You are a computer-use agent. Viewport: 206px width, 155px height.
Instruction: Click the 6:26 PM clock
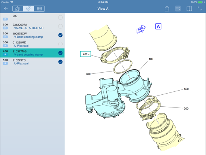pos(103,2)
